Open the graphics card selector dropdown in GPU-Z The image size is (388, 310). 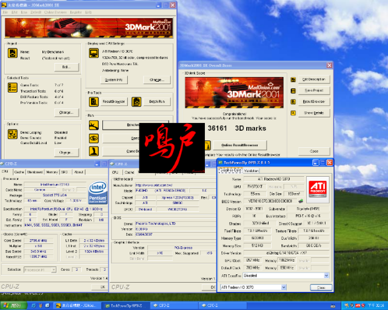[284, 287]
